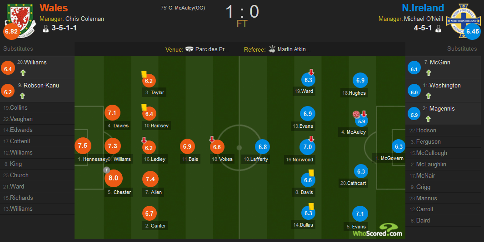Select goalkeeper Hennessey's 7.5 rating
The width and height of the screenshot is (484, 242).
[83, 145]
